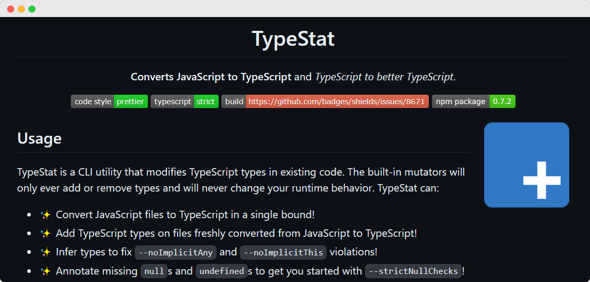Image resolution: width=590 pixels, height=282 pixels.
Task: Open the npm package 0.7.2 badge
Action: 473,101
